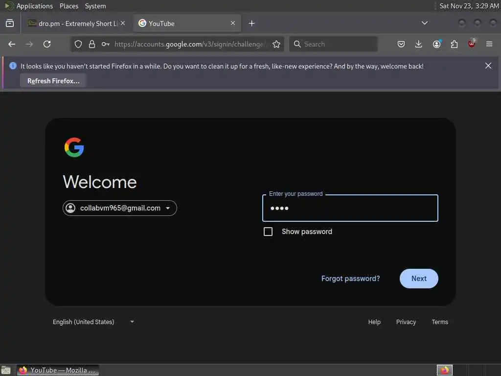The height and width of the screenshot is (376, 501).
Task: Open the System menu
Action: coord(95,6)
